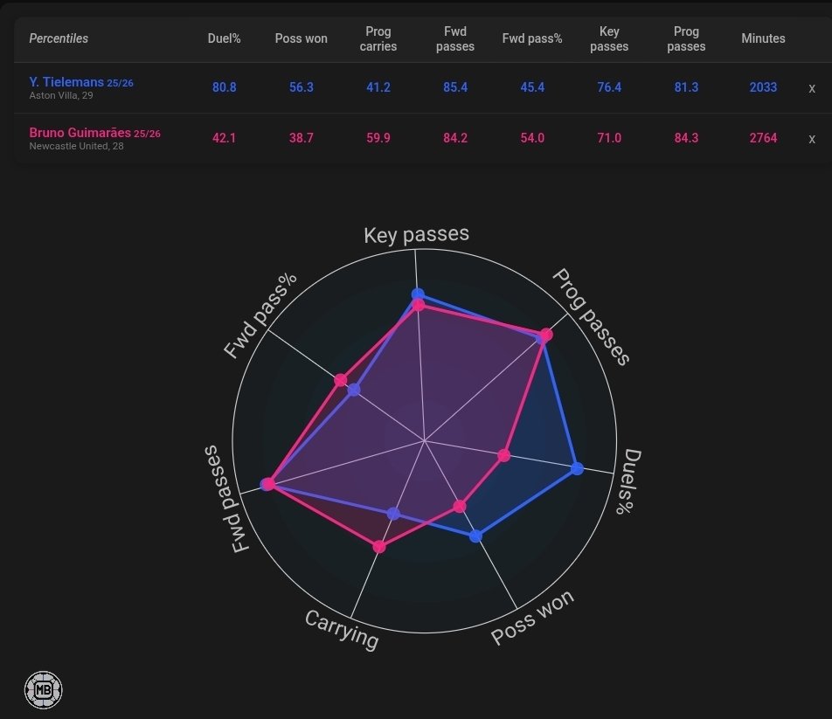Click blue Duels% radar point
The image size is (832, 719).
(x=578, y=468)
